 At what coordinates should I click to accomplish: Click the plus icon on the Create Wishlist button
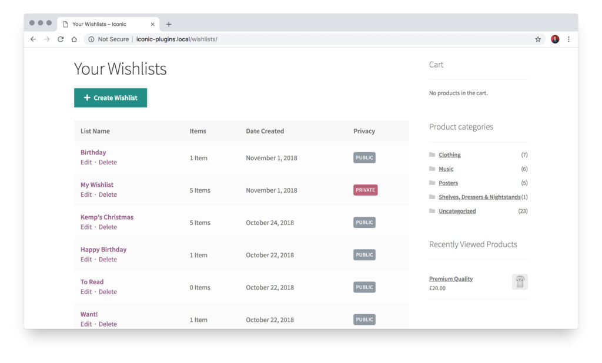click(x=87, y=98)
